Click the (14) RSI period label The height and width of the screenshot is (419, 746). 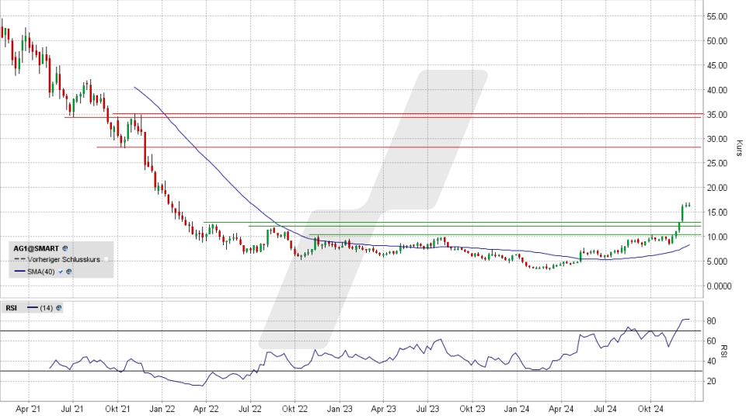tap(46, 308)
